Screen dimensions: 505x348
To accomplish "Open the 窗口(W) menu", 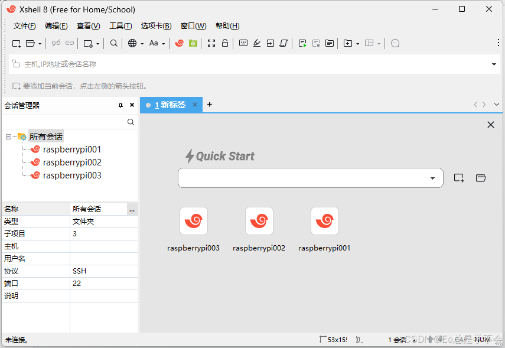I will point(194,26).
